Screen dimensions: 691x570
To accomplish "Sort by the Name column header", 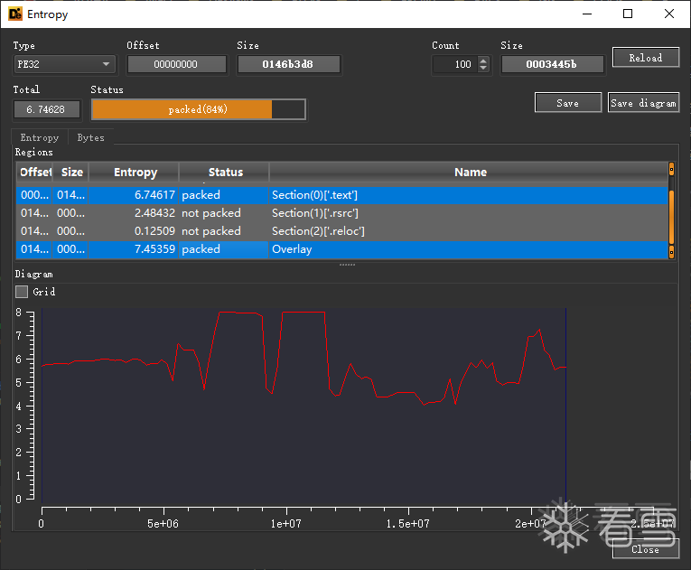I will pos(470,172).
